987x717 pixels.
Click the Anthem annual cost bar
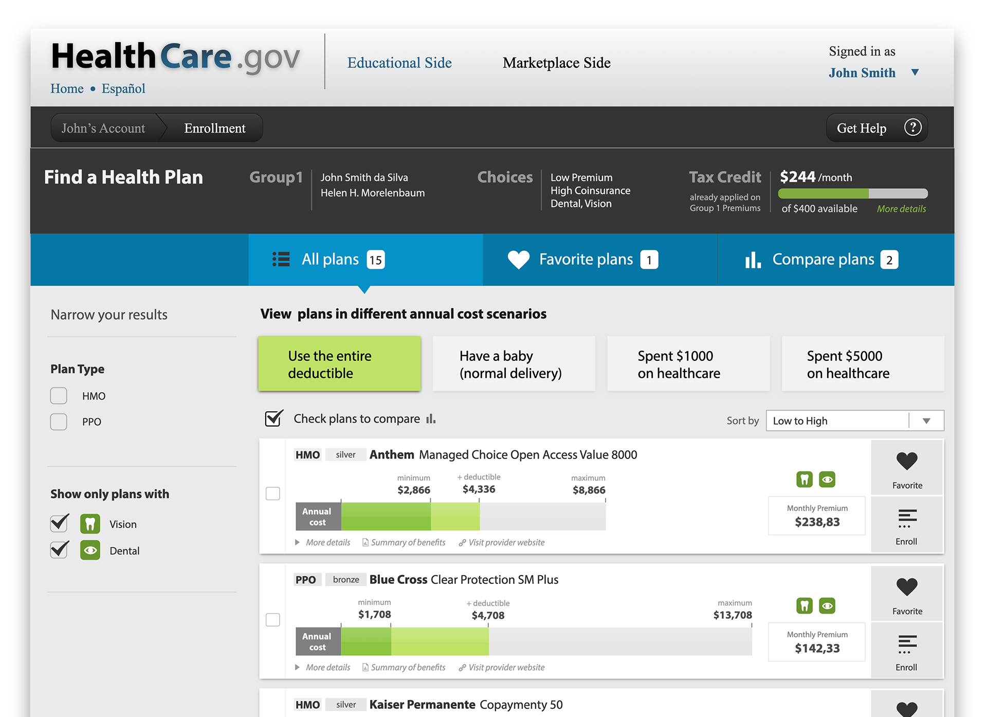tap(451, 517)
